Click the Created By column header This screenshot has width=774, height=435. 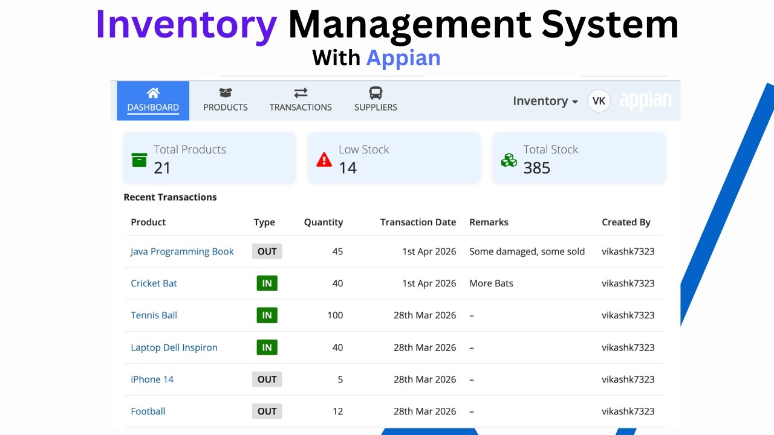point(626,222)
